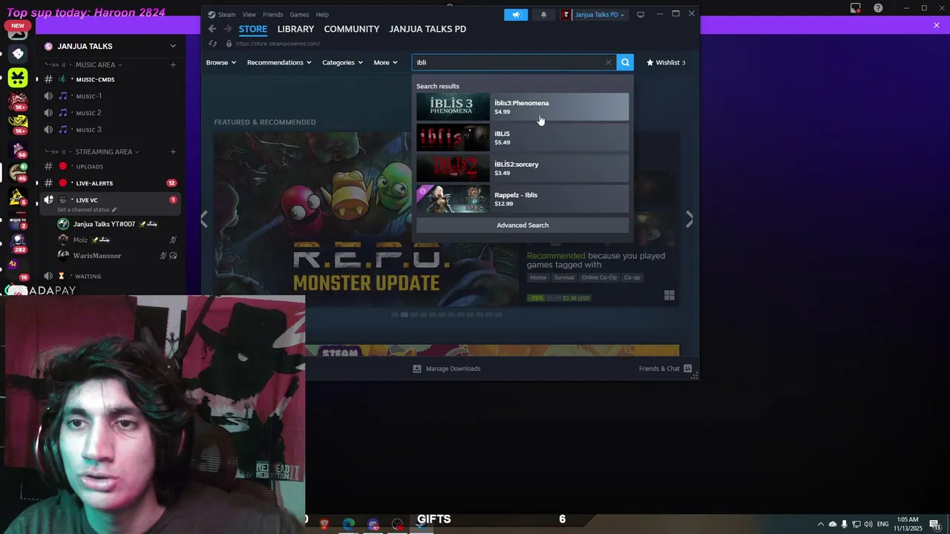Open Microsoft Edge from the taskbar

pos(349,524)
